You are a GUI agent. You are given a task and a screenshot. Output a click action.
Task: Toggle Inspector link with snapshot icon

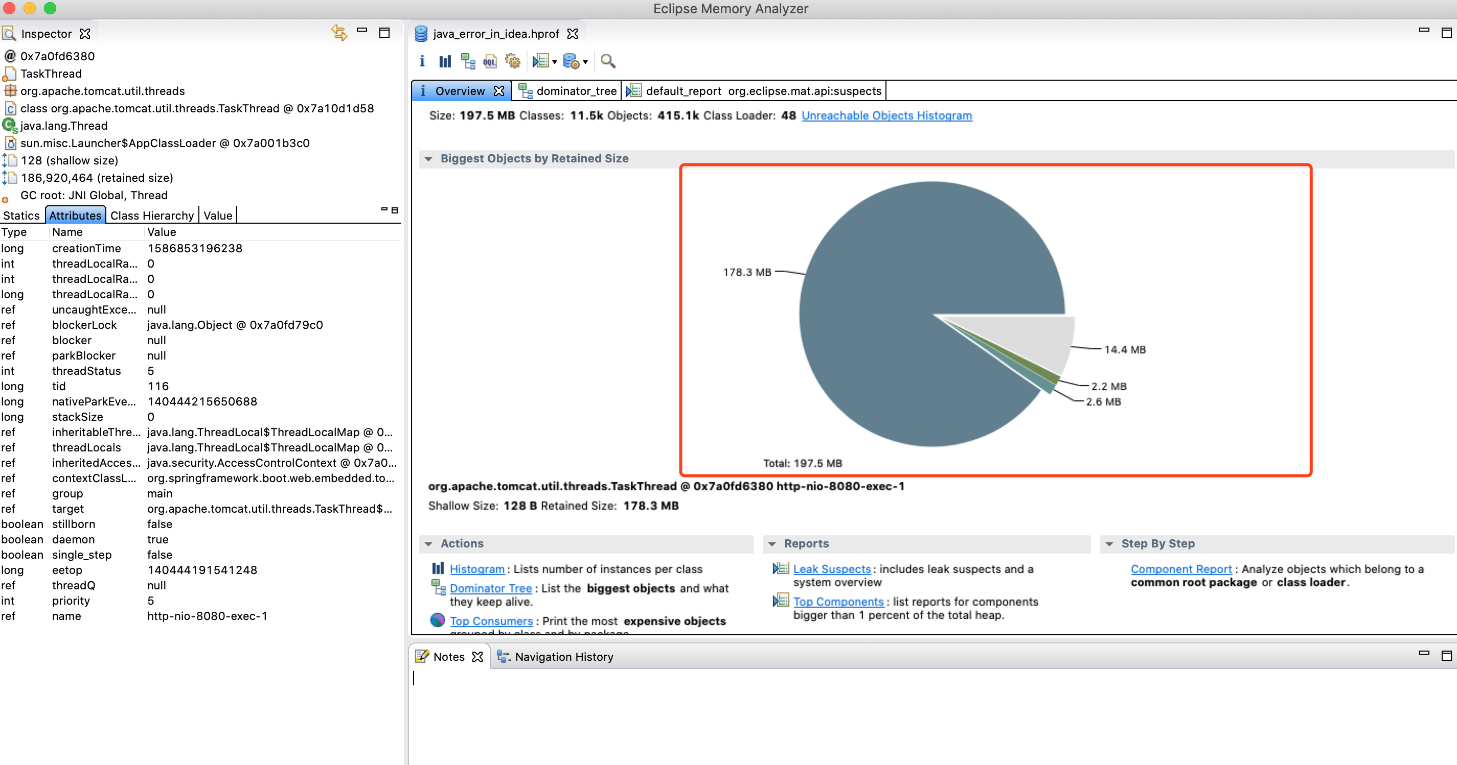click(x=339, y=33)
